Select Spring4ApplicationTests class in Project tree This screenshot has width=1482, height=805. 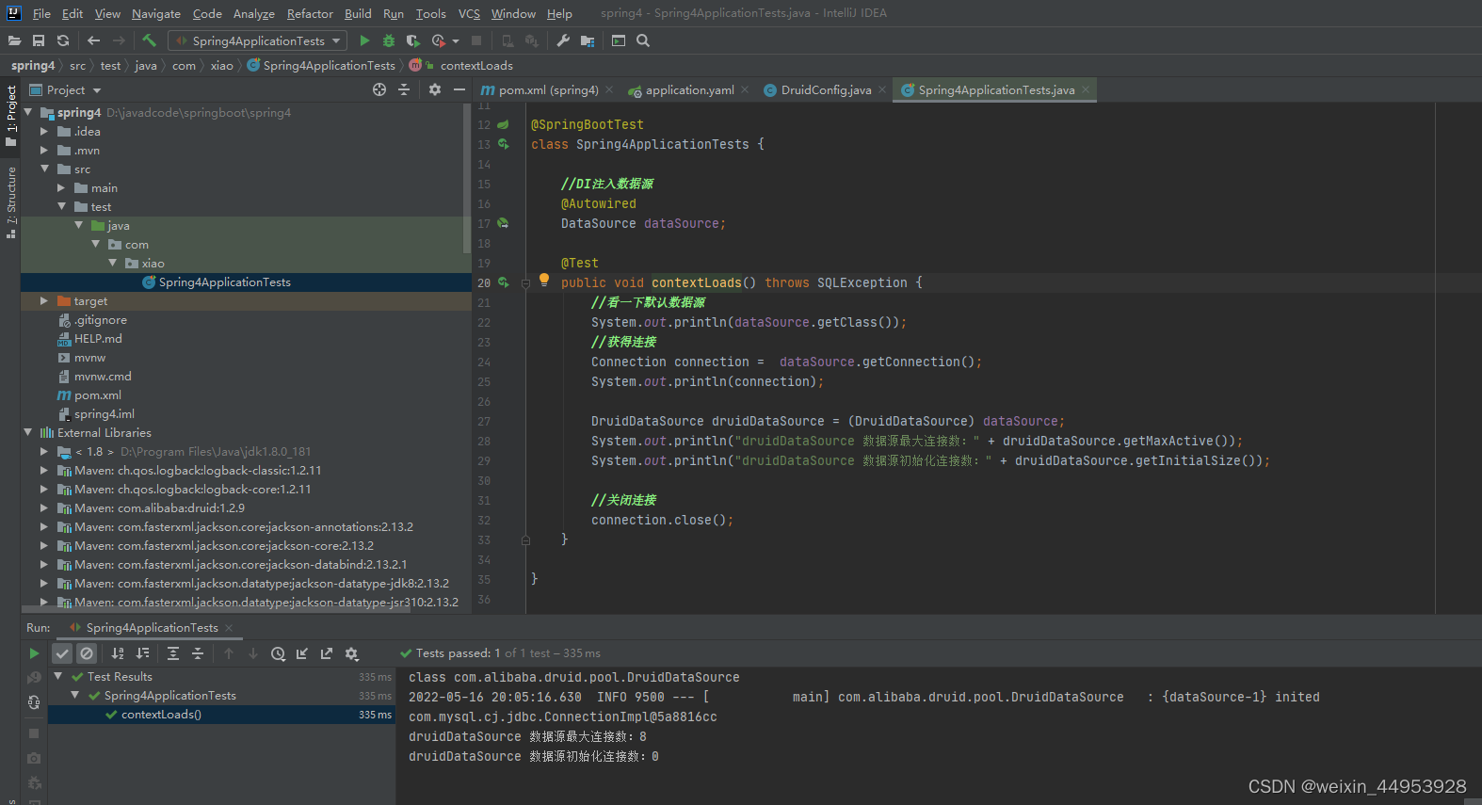pyautogui.click(x=224, y=282)
